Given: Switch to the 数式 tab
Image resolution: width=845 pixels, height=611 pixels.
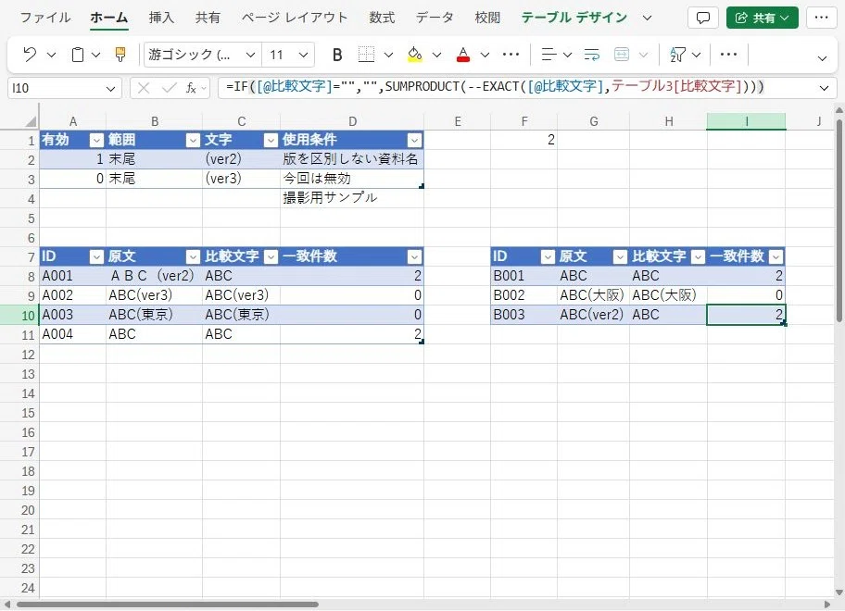Looking at the screenshot, I should pyautogui.click(x=382, y=18).
